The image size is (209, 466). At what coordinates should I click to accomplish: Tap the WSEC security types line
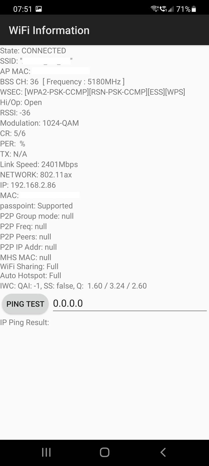tap(93, 92)
